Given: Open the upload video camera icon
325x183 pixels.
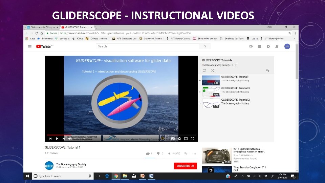Looking at the screenshot, I should pyautogui.click(x=251, y=46).
